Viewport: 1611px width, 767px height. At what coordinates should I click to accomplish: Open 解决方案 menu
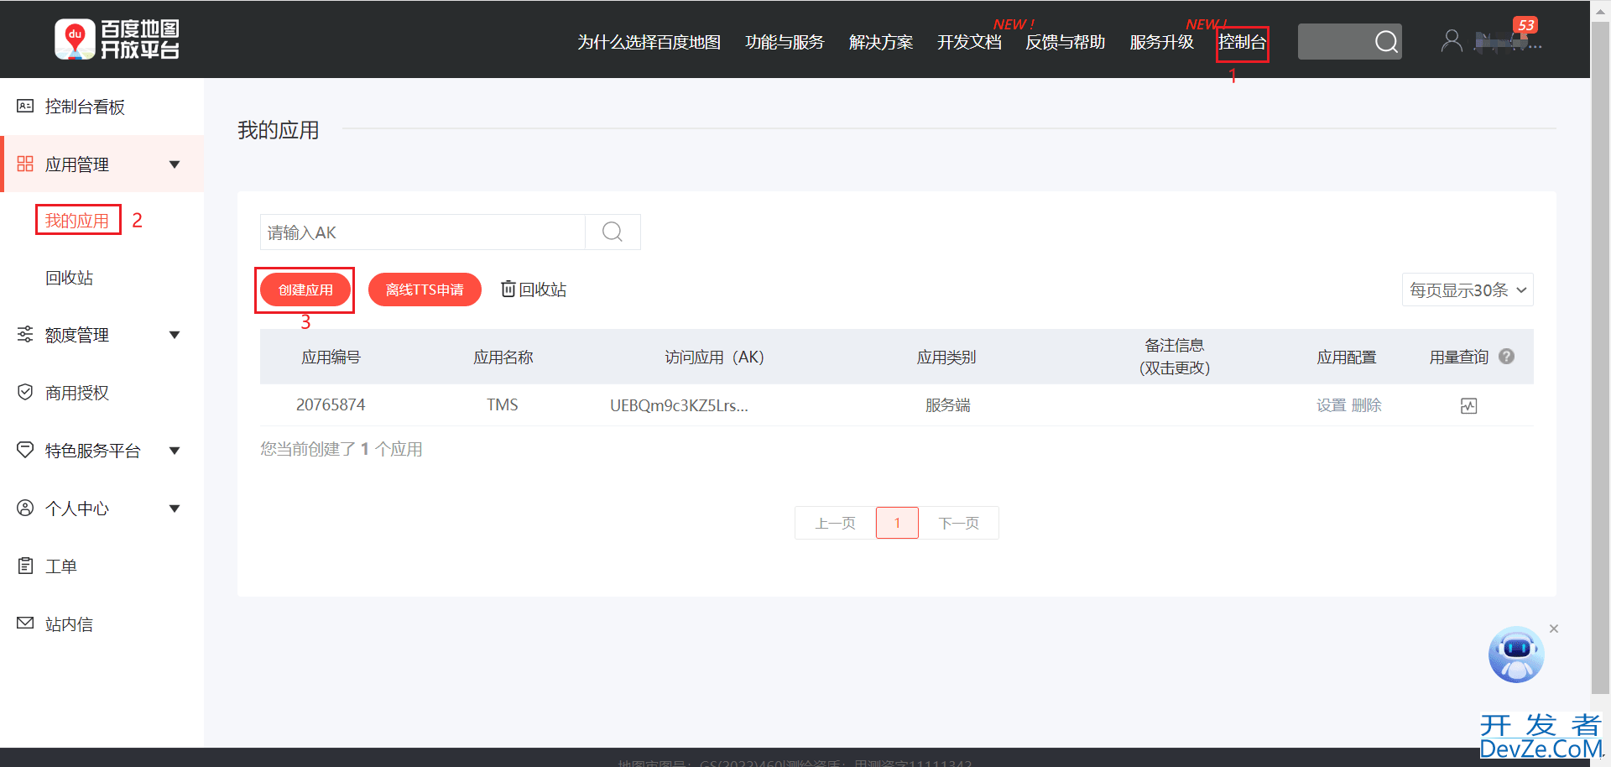pyautogui.click(x=881, y=42)
